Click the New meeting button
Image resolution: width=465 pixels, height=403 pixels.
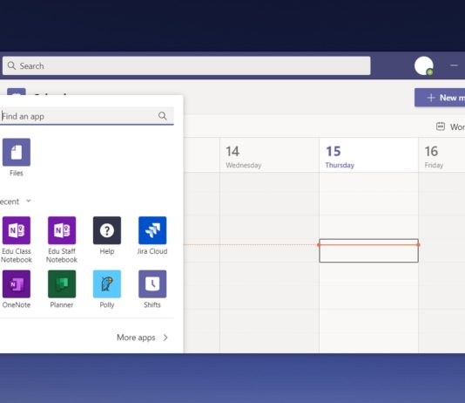pyautogui.click(x=440, y=98)
